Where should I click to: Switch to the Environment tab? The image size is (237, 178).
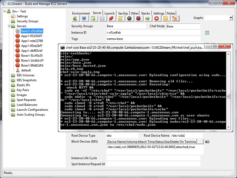[81, 13]
